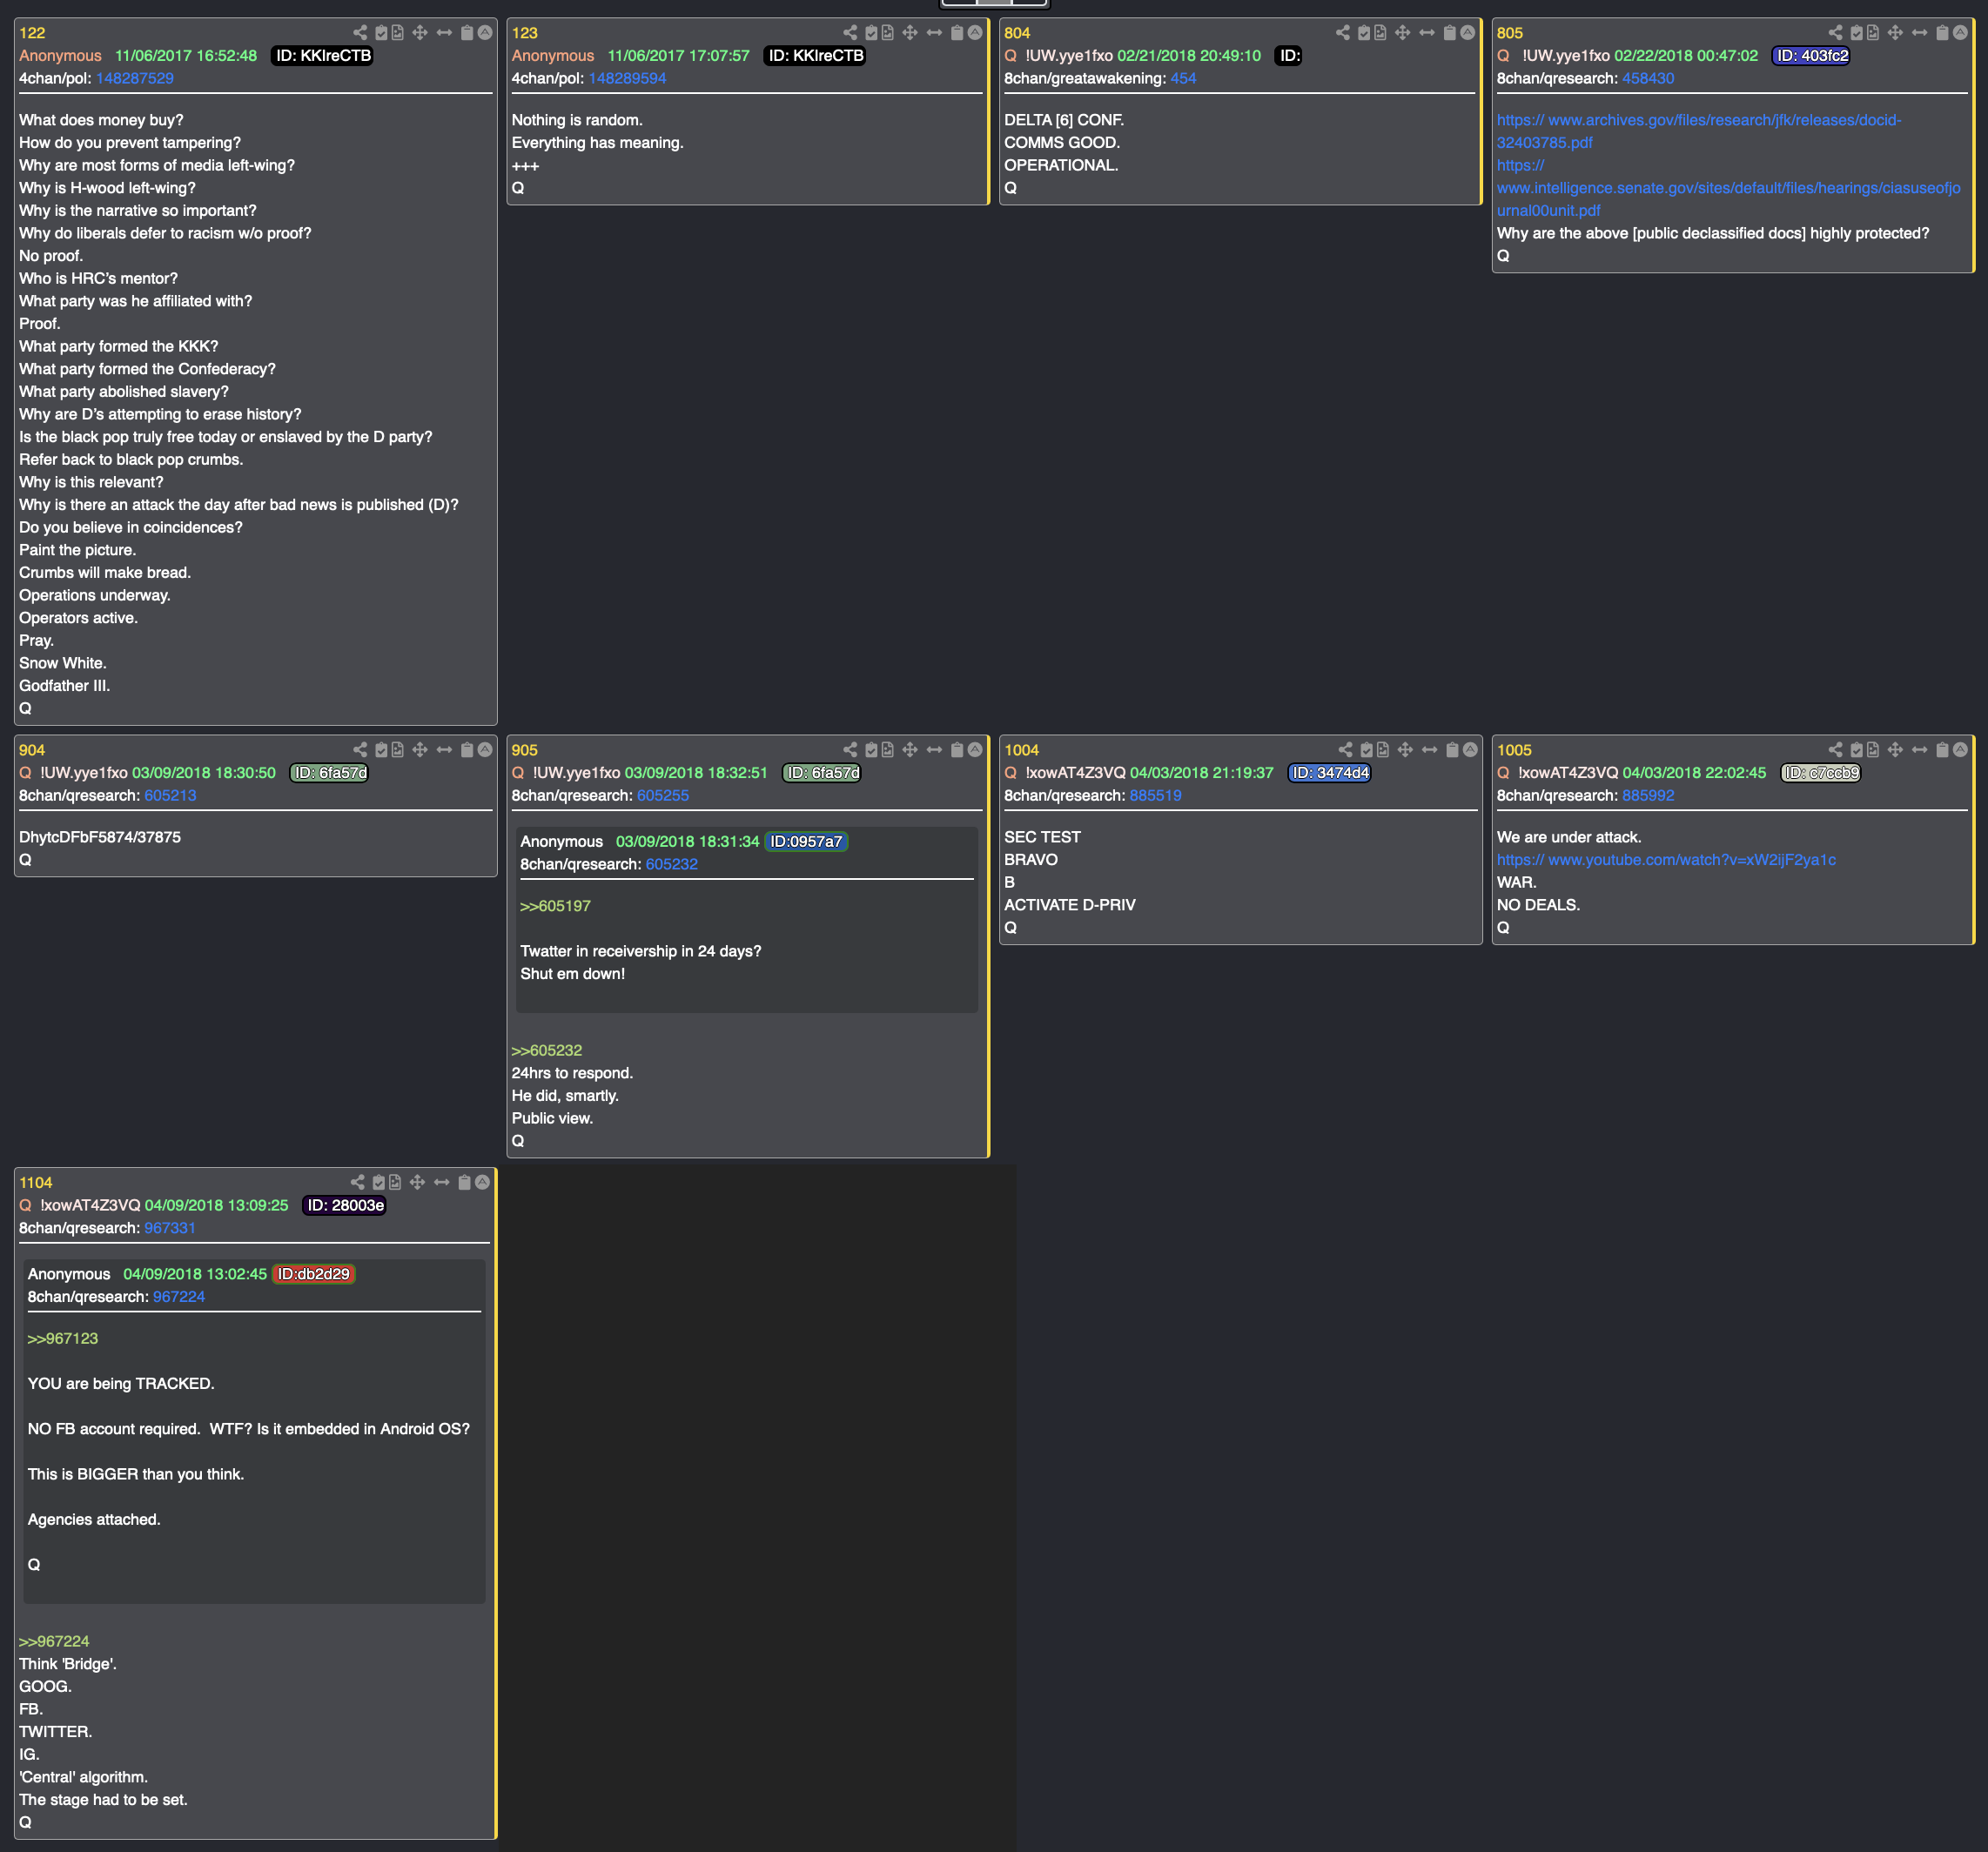
Task: Click the text 'DhytcDFbF5874/37875'
Action: (x=100, y=837)
